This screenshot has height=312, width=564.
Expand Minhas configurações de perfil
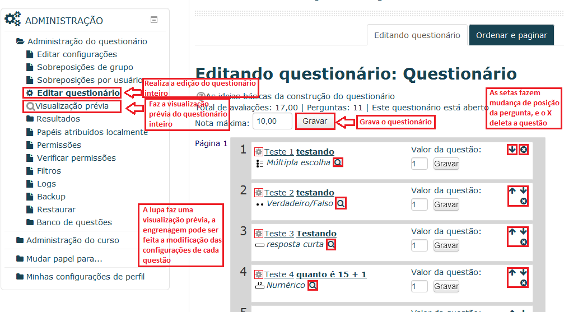pyautogui.click(x=85, y=277)
